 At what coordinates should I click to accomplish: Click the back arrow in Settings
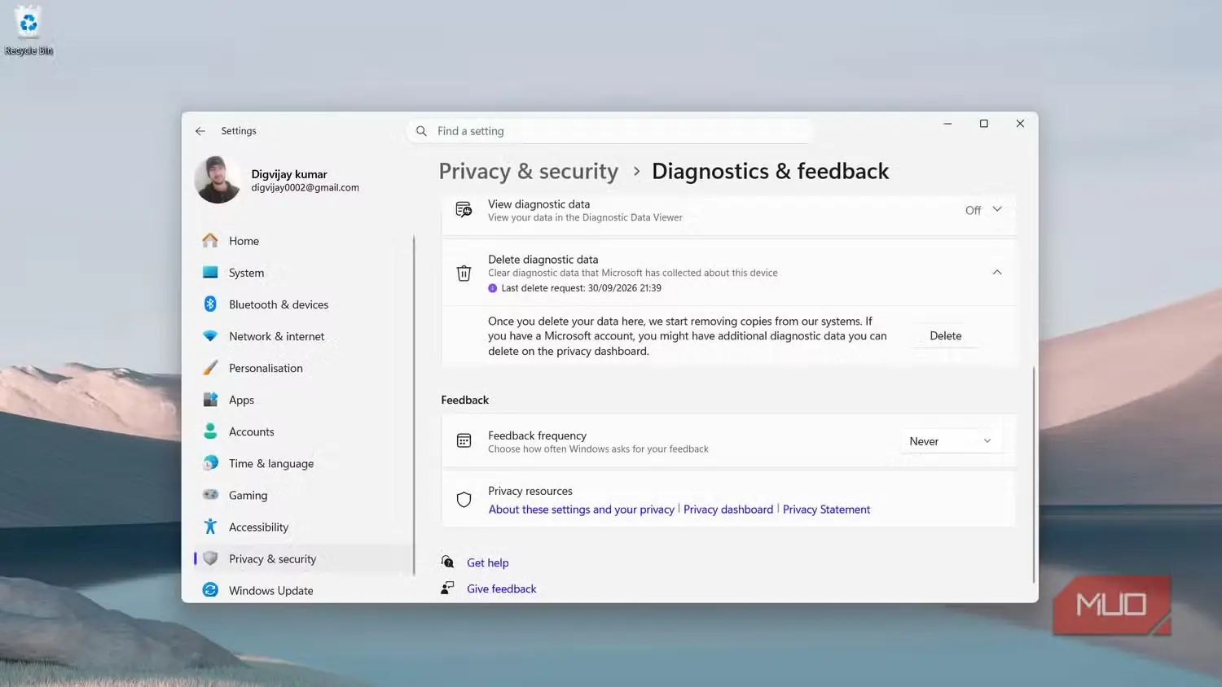(x=200, y=131)
